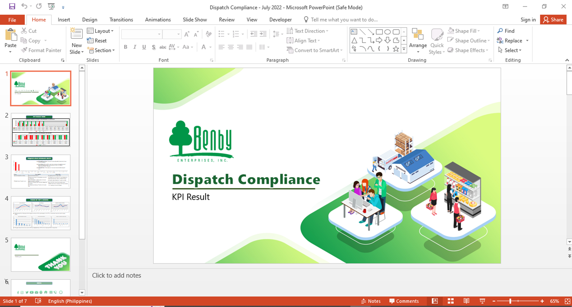This screenshot has width=572, height=307.
Task: Expand the shapes gallery More arrow
Action: [404, 49]
